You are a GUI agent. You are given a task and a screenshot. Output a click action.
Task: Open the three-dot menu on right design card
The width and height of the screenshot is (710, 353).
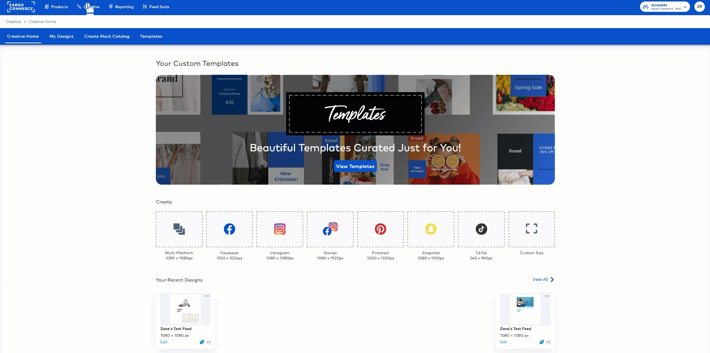(547, 296)
